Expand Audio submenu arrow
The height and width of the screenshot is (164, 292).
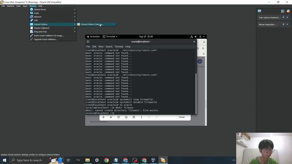(x=75, y=13)
